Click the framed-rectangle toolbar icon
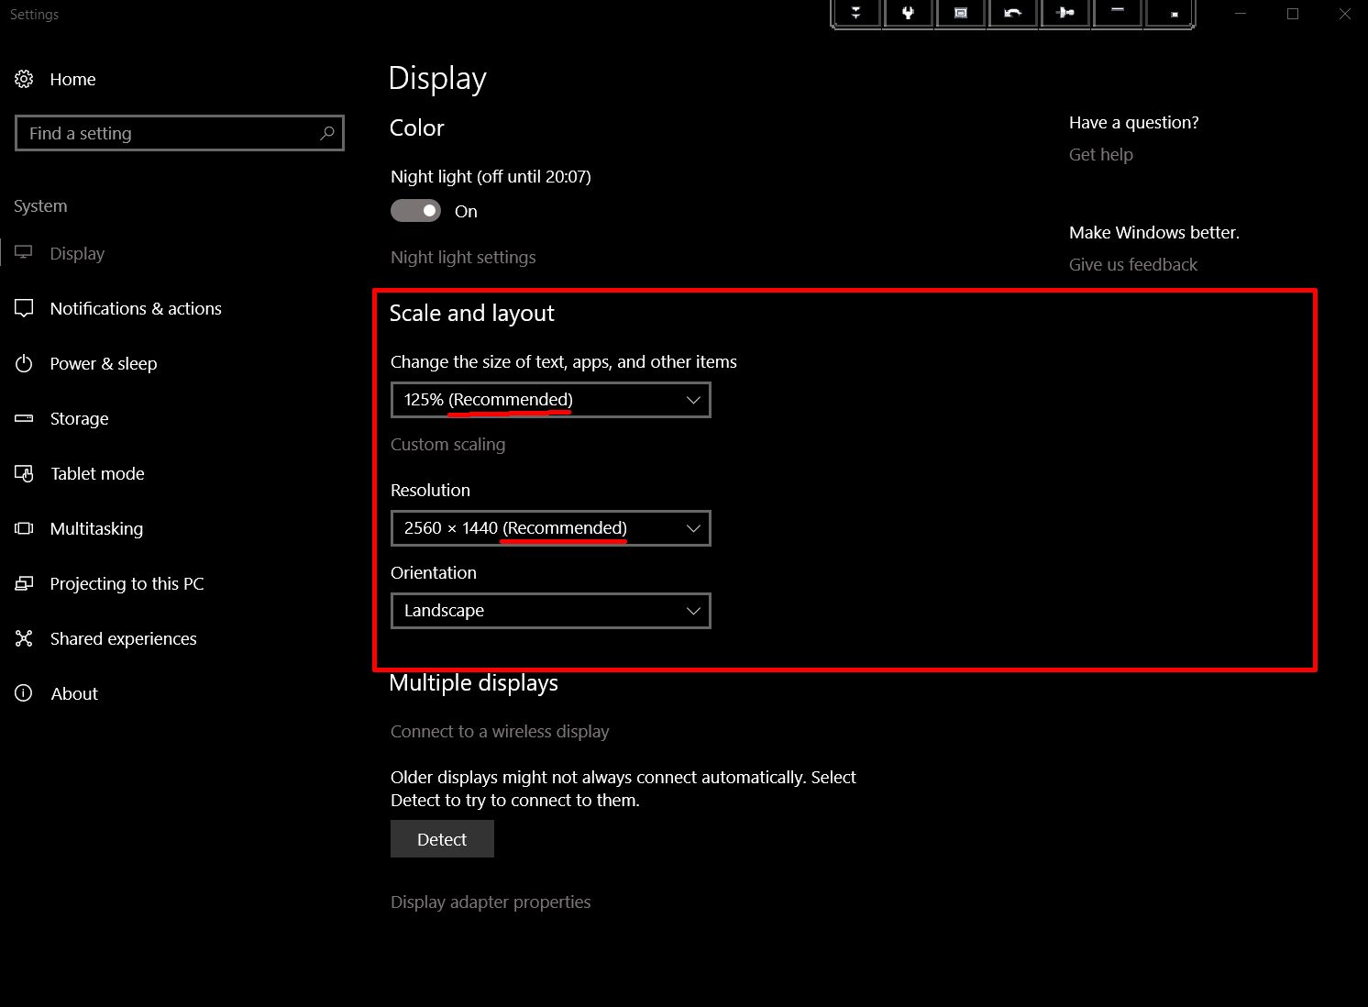The image size is (1368, 1007). (x=960, y=13)
